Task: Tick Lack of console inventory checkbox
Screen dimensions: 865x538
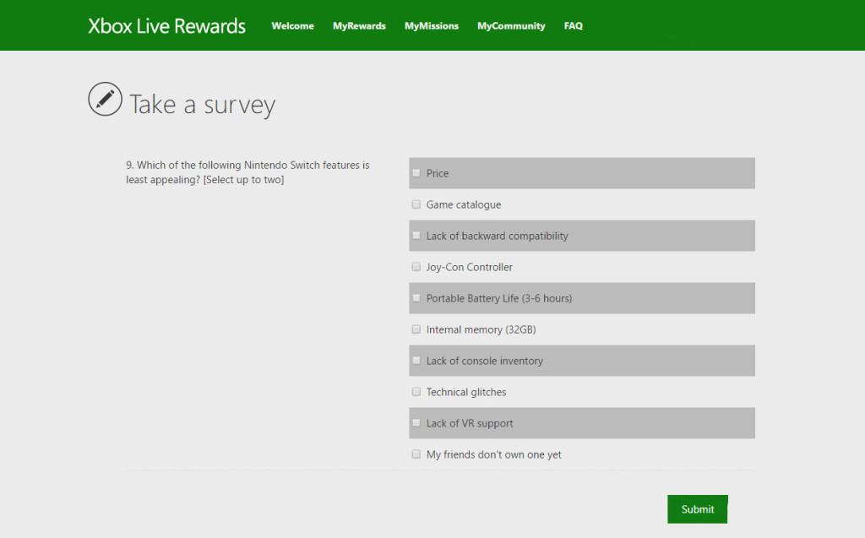Action: click(416, 361)
